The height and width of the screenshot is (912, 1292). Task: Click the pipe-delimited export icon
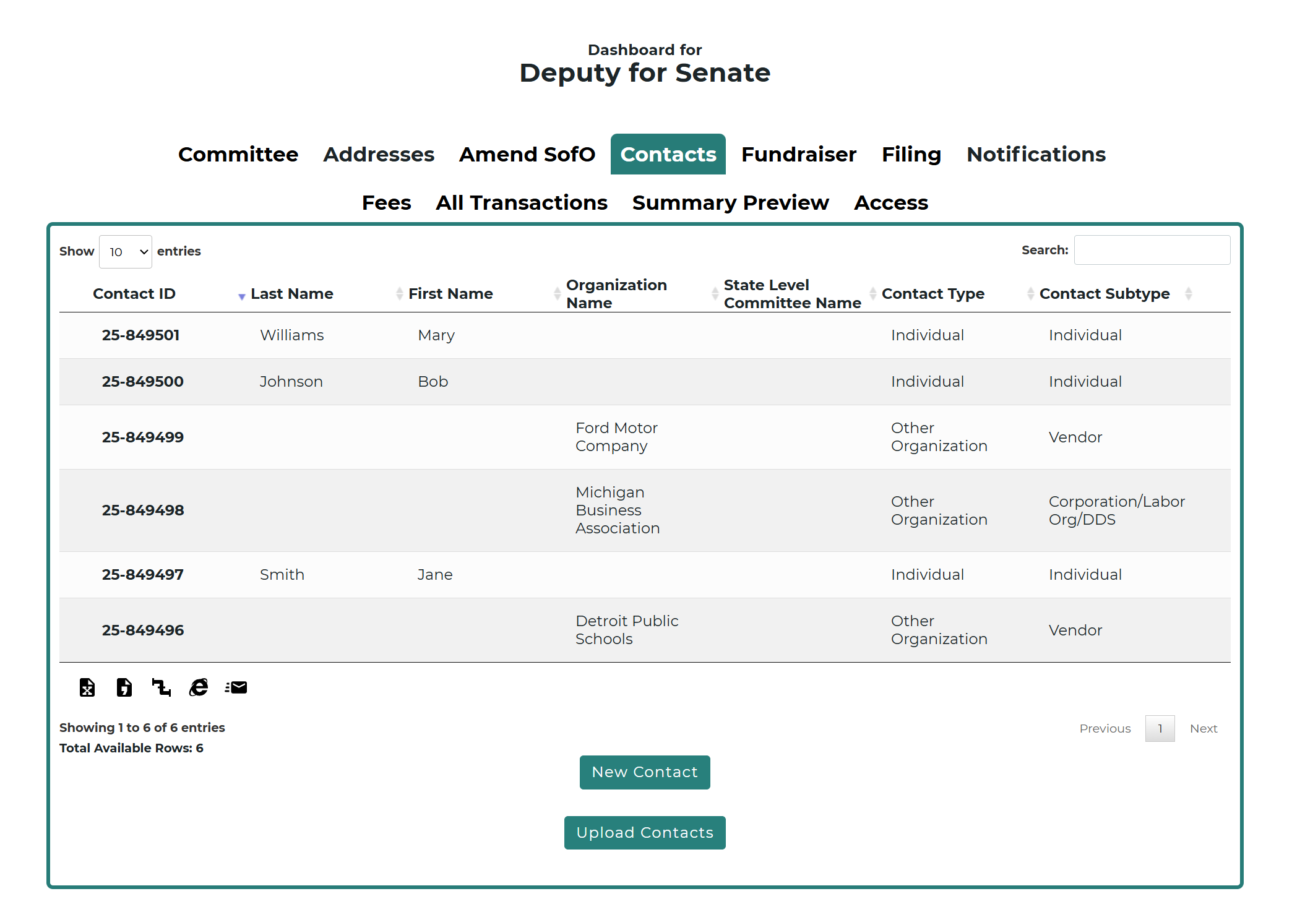tap(161, 687)
